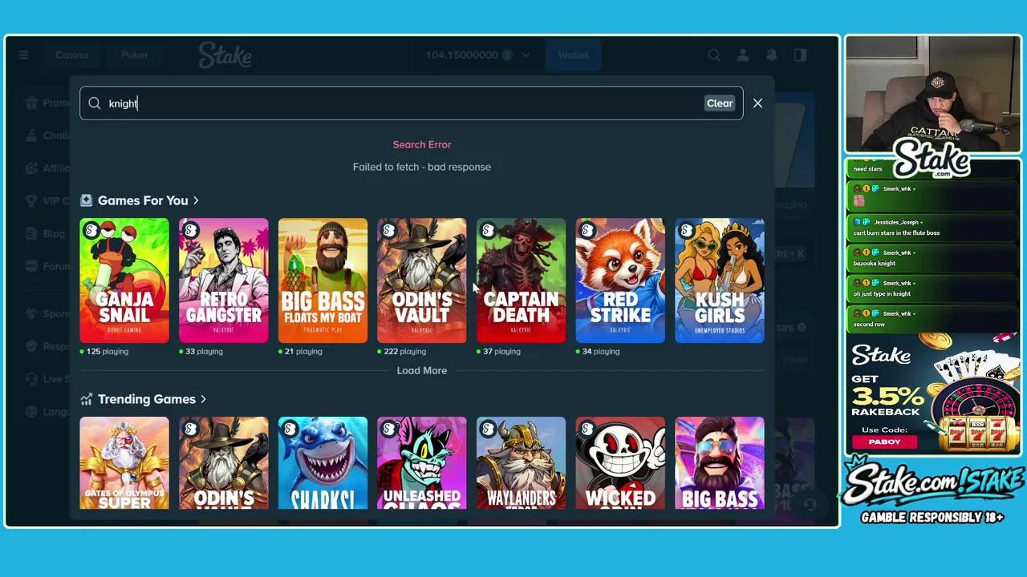The image size is (1027, 577).
Task: Click the Stake logo in header
Action: click(x=225, y=55)
